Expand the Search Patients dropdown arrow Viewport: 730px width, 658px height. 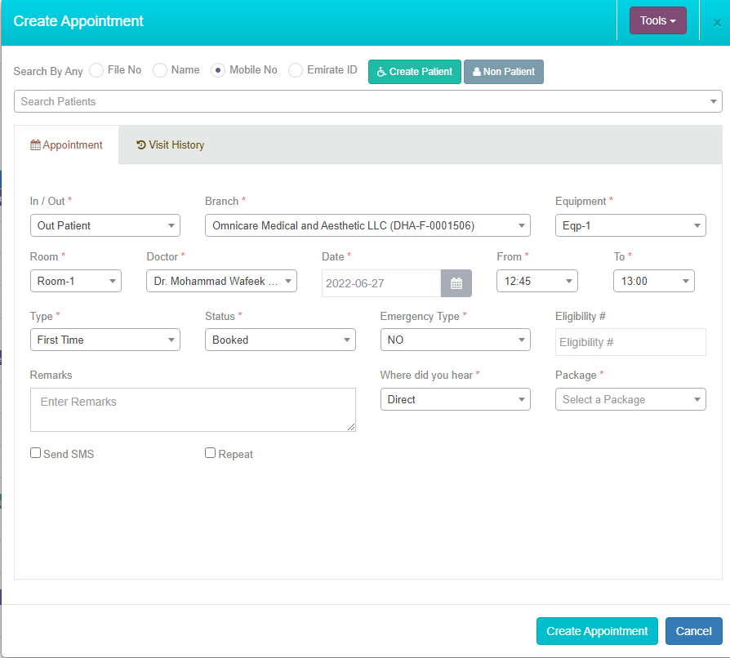click(x=713, y=101)
